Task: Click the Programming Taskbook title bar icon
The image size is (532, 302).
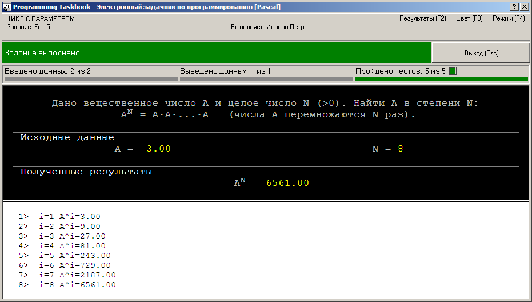Action: click(6, 6)
